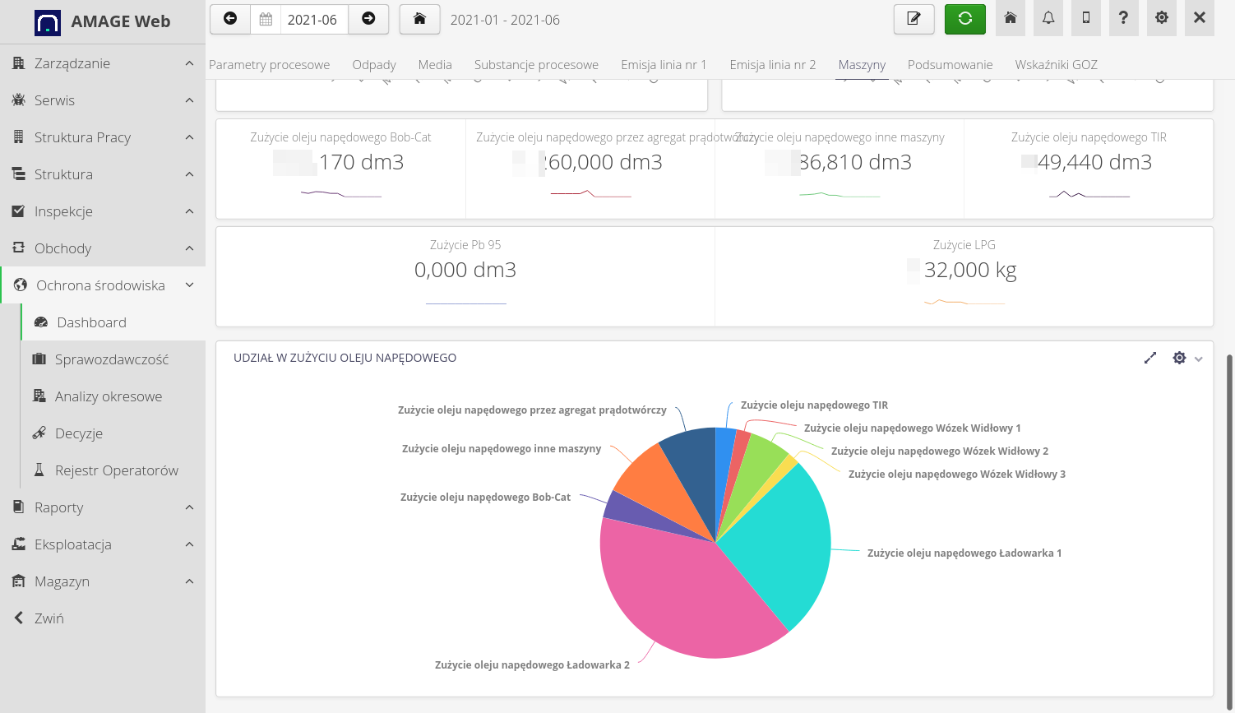
Task: Switch to the Odpady tab
Action: 373,64
